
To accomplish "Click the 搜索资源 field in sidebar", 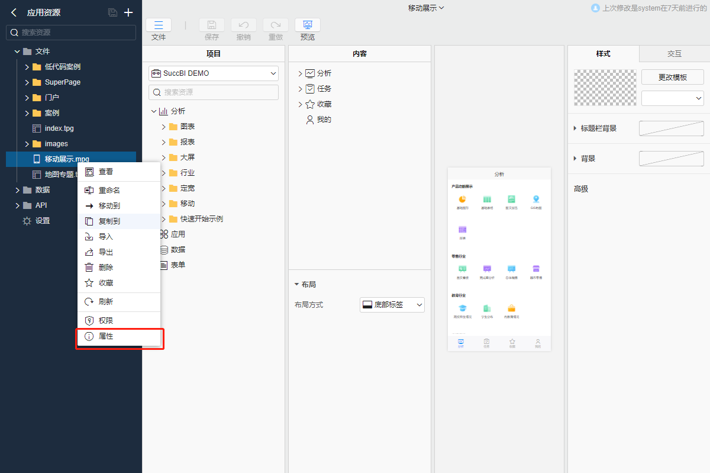I will [x=71, y=33].
